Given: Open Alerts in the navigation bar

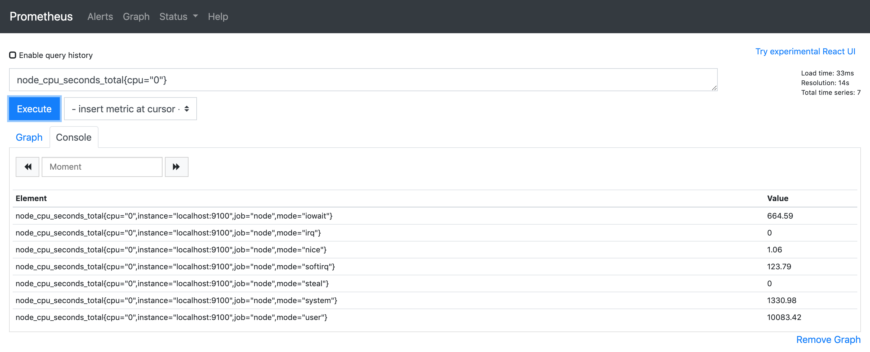Looking at the screenshot, I should (x=100, y=17).
